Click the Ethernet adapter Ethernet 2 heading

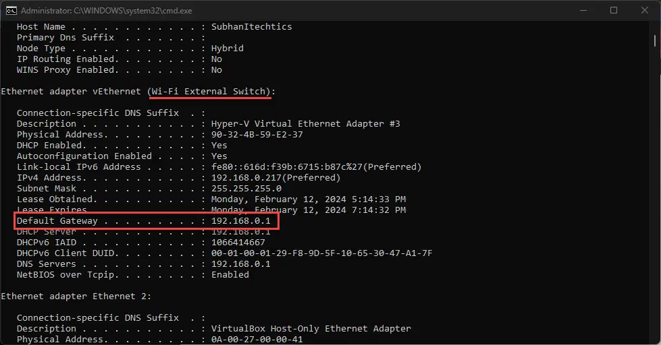point(76,296)
